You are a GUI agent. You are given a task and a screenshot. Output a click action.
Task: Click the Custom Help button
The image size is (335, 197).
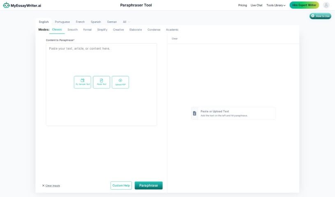click(121, 186)
